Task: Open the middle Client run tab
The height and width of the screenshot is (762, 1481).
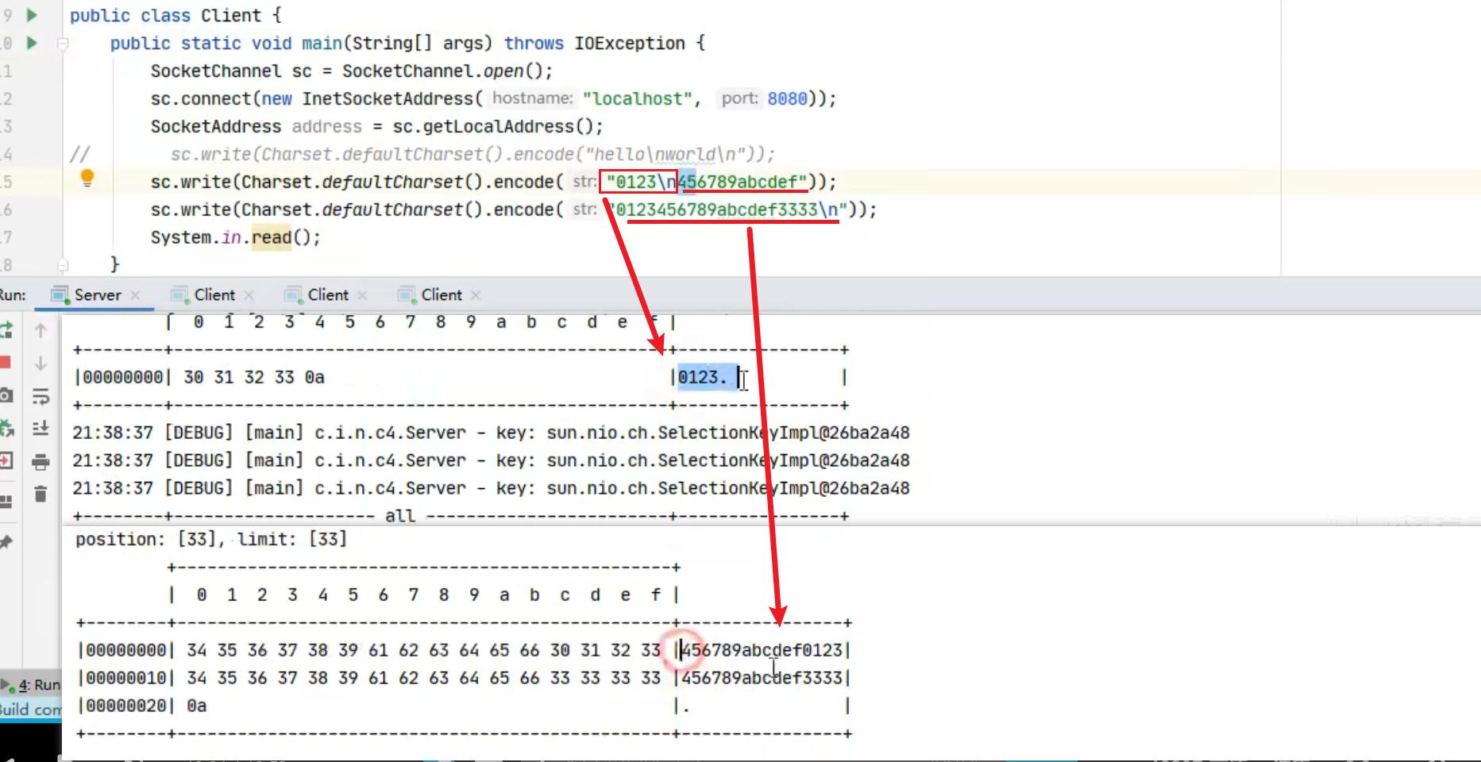Action: [x=328, y=294]
